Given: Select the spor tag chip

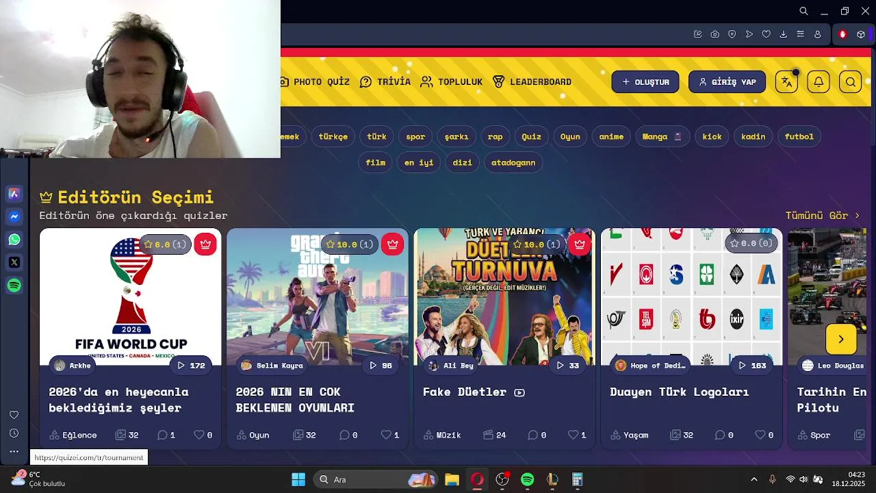Looking at the screenshot, I should point(415,137).
